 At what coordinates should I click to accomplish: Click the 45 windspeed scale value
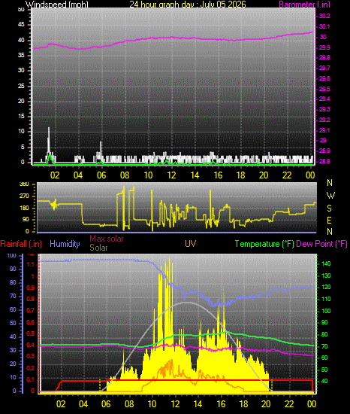click(x=21, y=25)
